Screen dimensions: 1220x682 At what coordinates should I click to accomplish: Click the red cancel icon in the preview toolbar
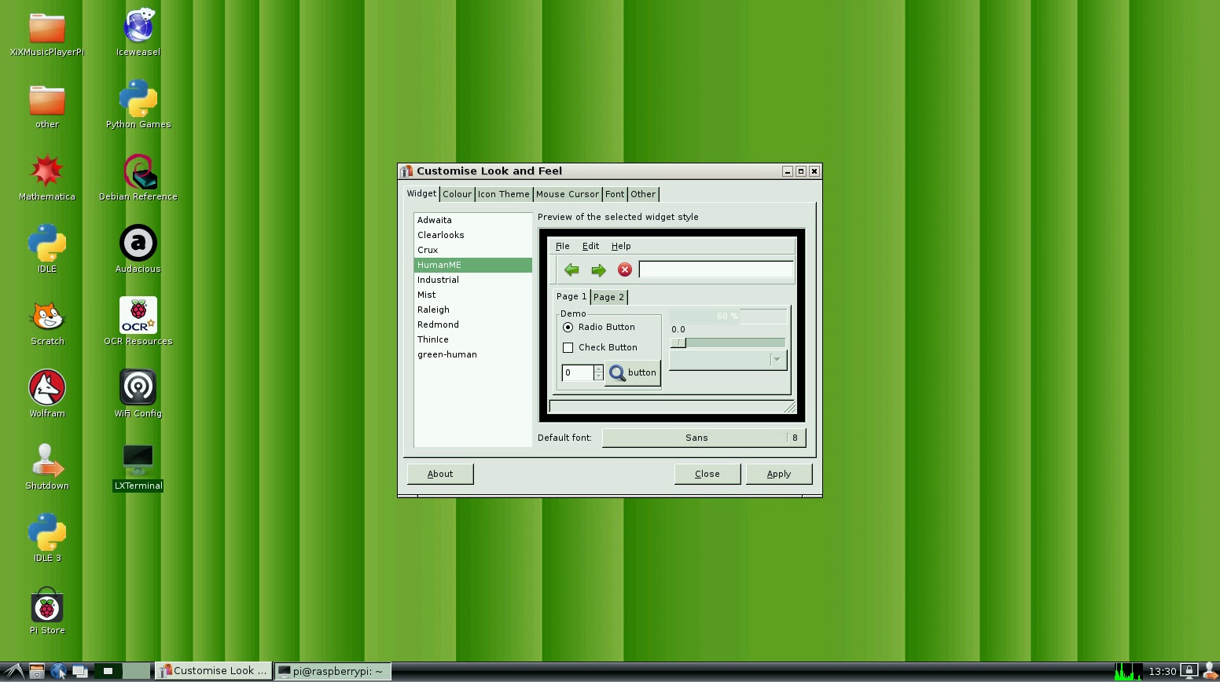[625, 269]
